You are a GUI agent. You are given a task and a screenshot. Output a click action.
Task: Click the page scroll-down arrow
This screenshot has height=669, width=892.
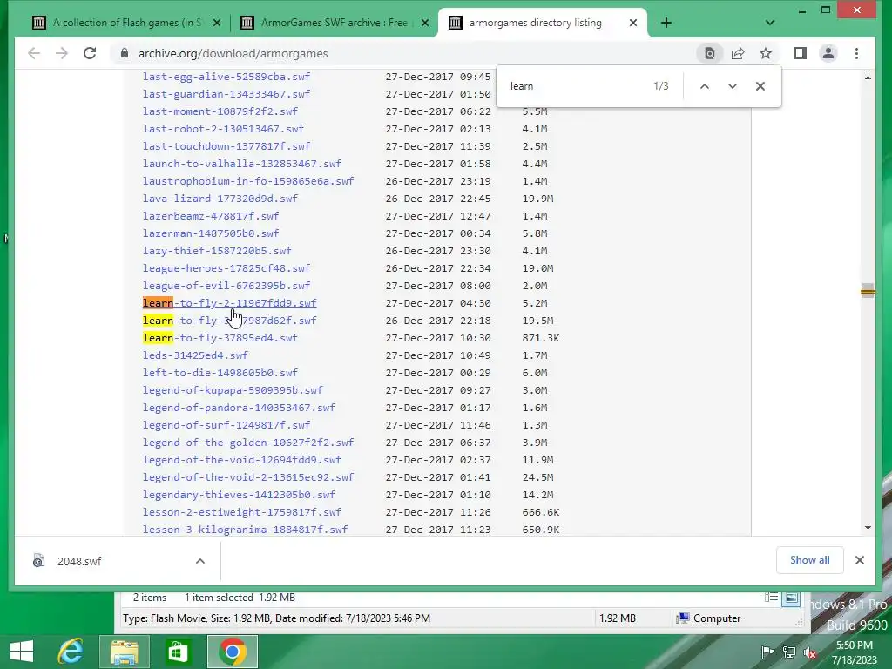[868, 528]
